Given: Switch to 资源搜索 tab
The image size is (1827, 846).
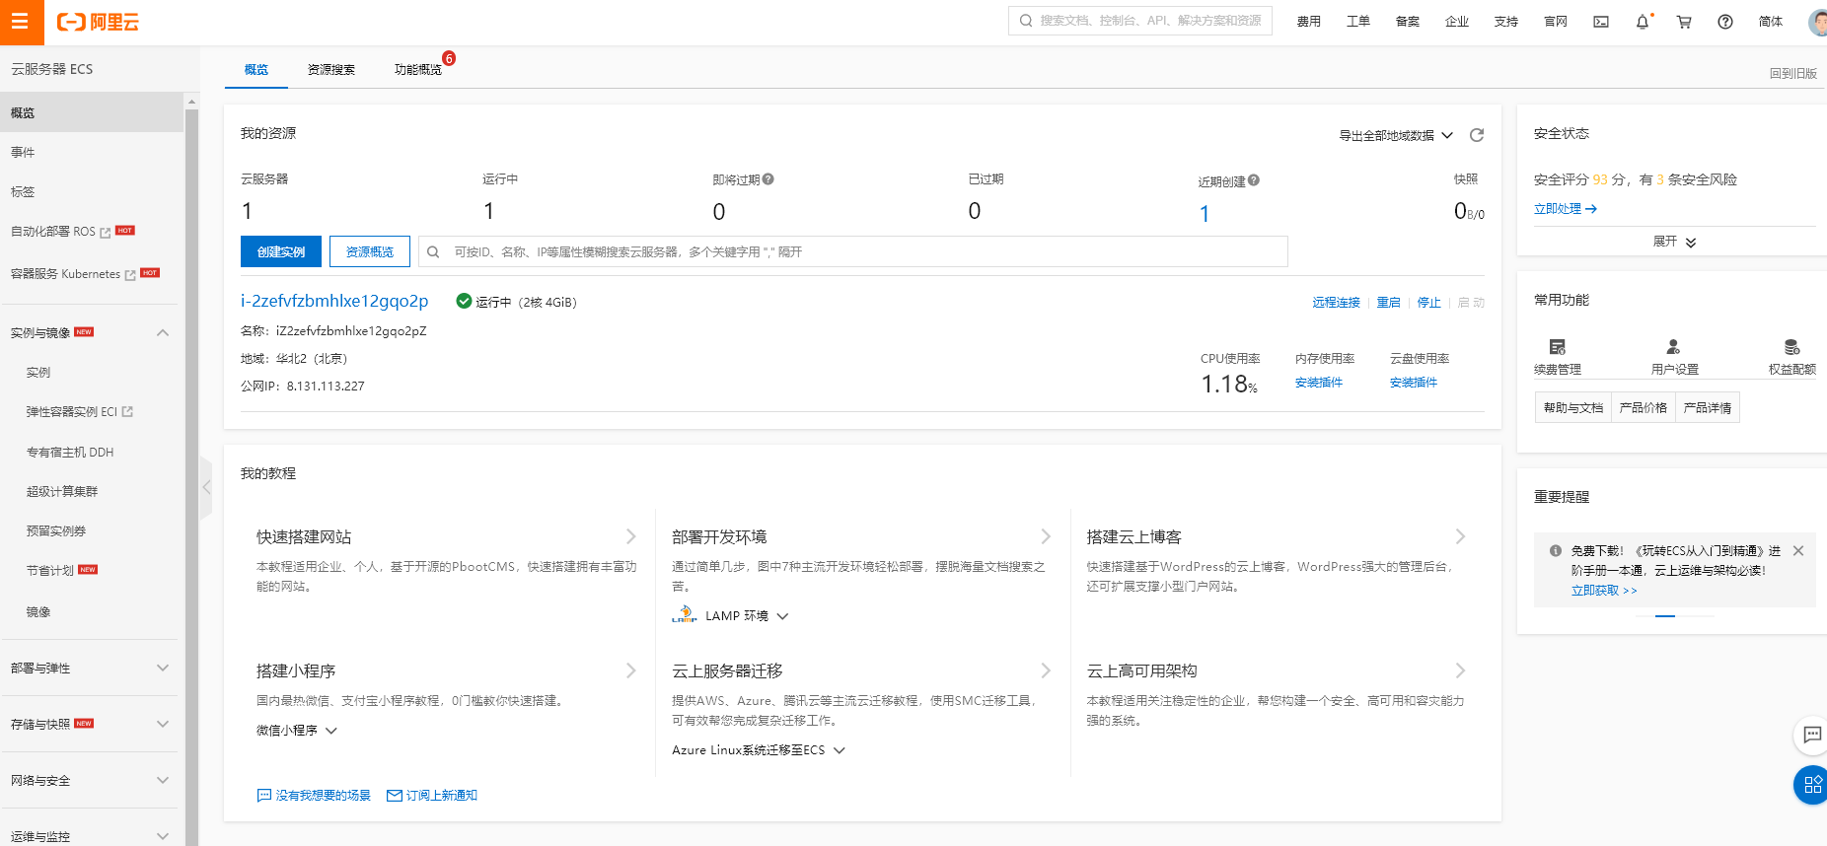Looking at the screenshot, I should tap(331, 70).
